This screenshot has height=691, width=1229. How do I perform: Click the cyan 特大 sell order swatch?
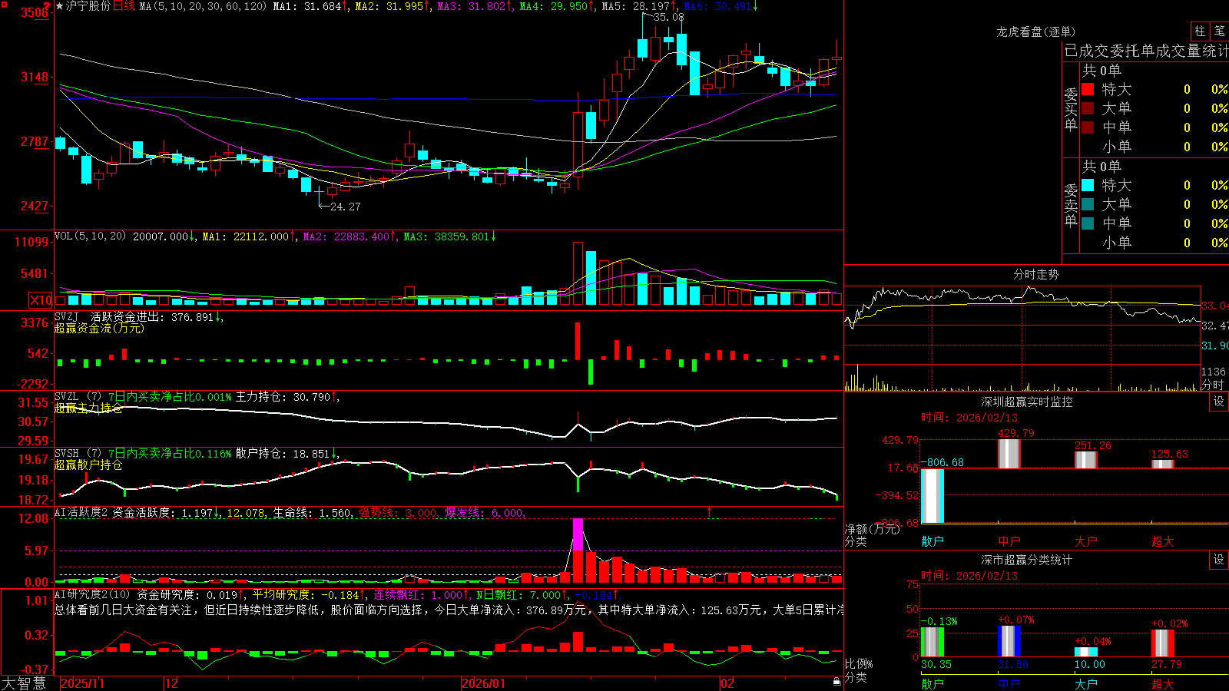(1088, 185)
